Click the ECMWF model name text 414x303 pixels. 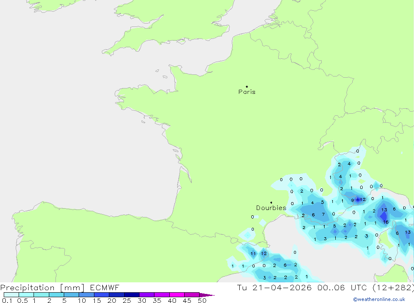point(105,287)
